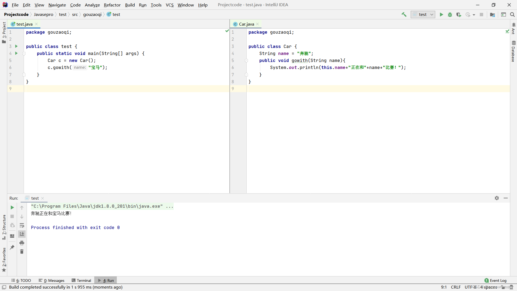Click the disabled Stop button in the top toolbar

point(481,15)
